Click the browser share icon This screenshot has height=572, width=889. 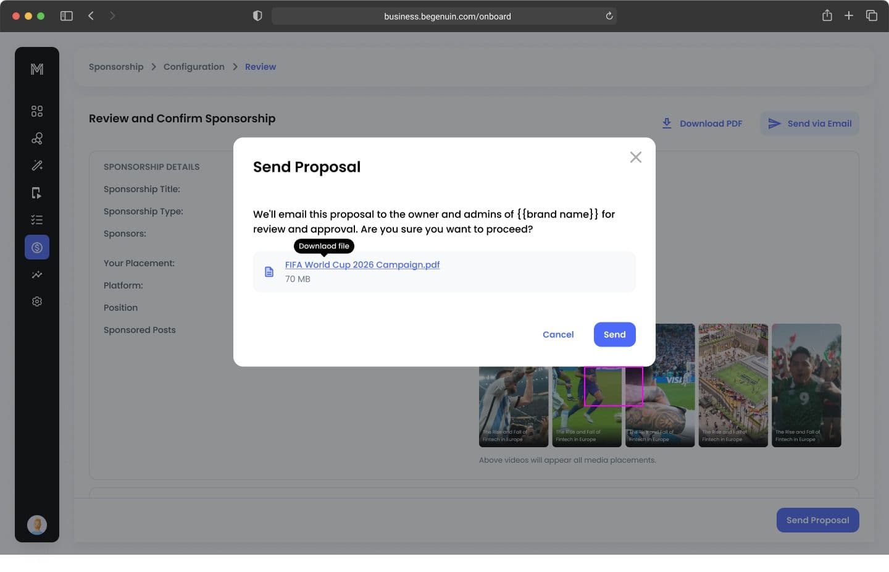tap(827, 15)
